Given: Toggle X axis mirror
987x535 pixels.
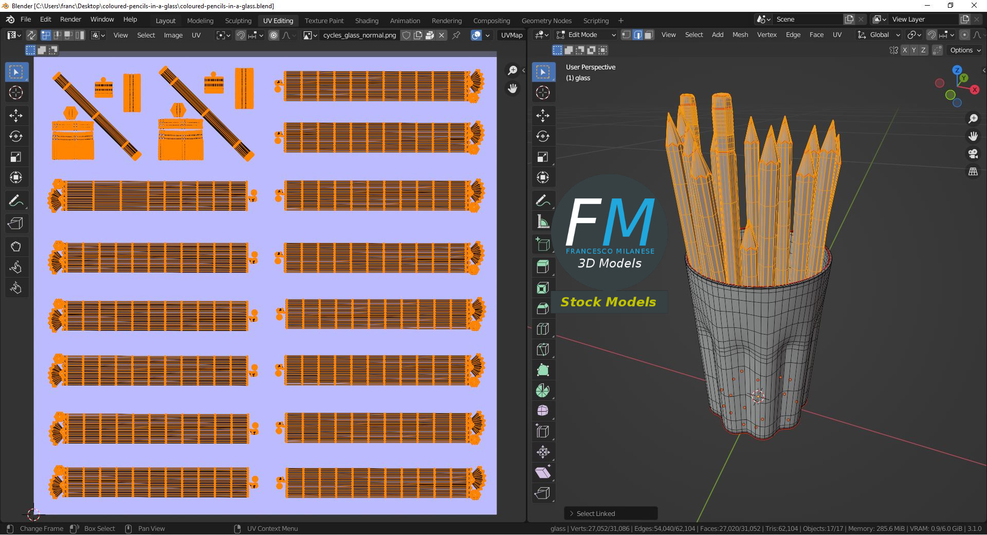Looking at the screenshot, I should (x=905, y=50).
